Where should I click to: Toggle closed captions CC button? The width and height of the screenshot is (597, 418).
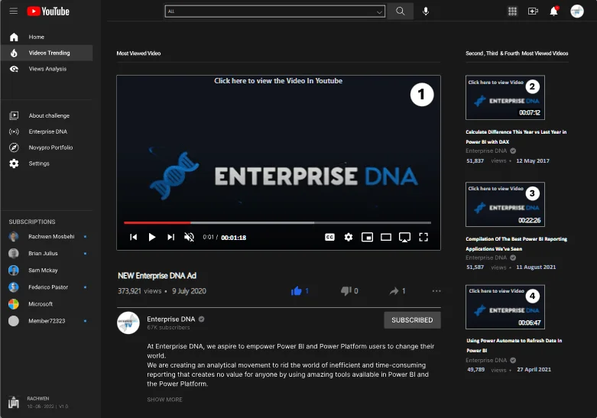pyautogui.click(x=329, y=237)
